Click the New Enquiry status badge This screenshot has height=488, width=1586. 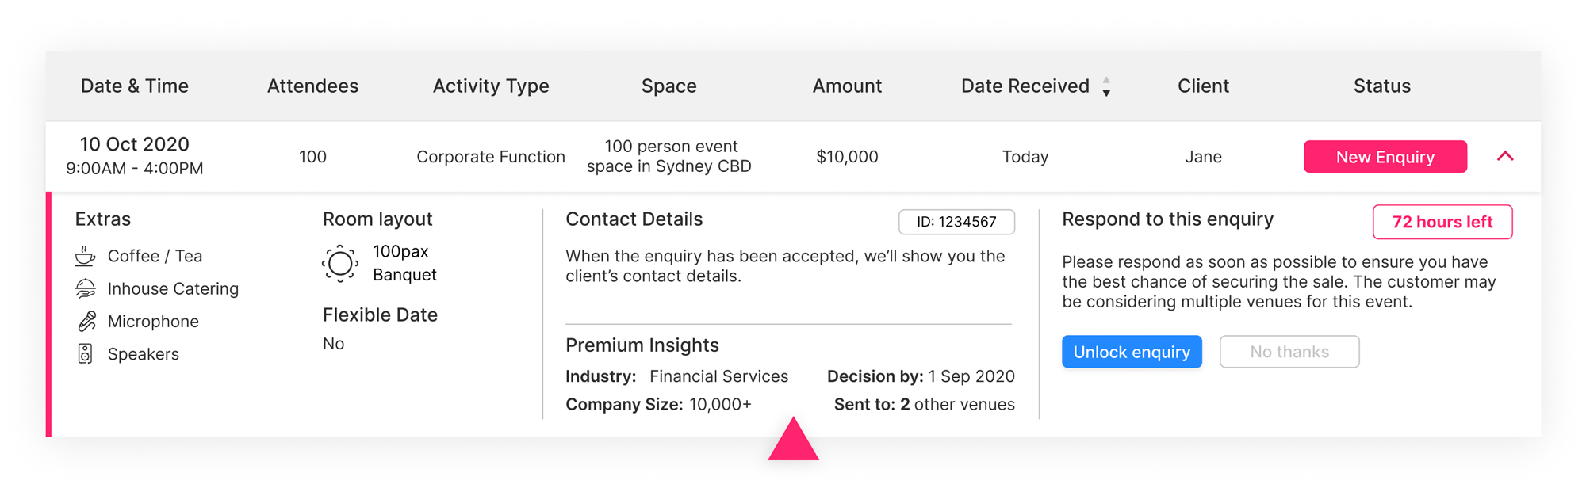pyautogui.click(x=1385, y=157)
